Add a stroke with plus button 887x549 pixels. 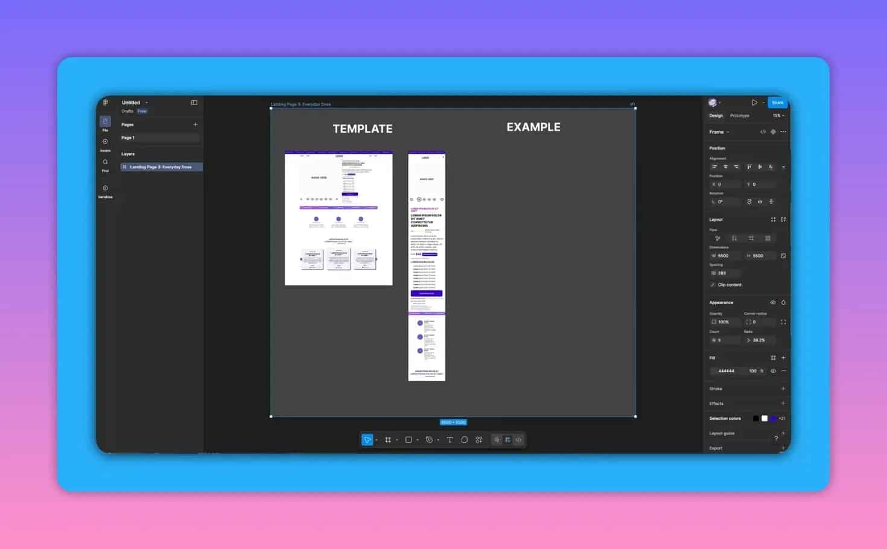[783, 389]
